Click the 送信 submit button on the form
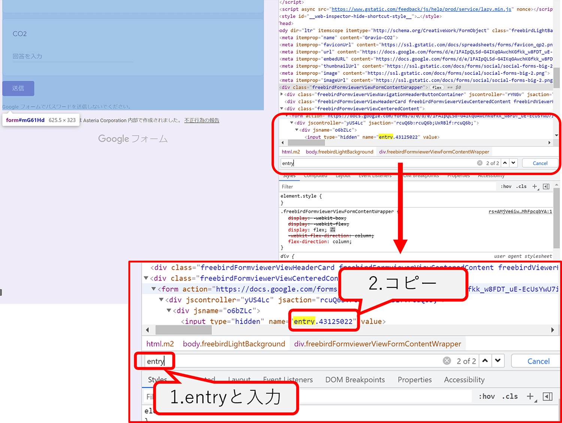 18,88
